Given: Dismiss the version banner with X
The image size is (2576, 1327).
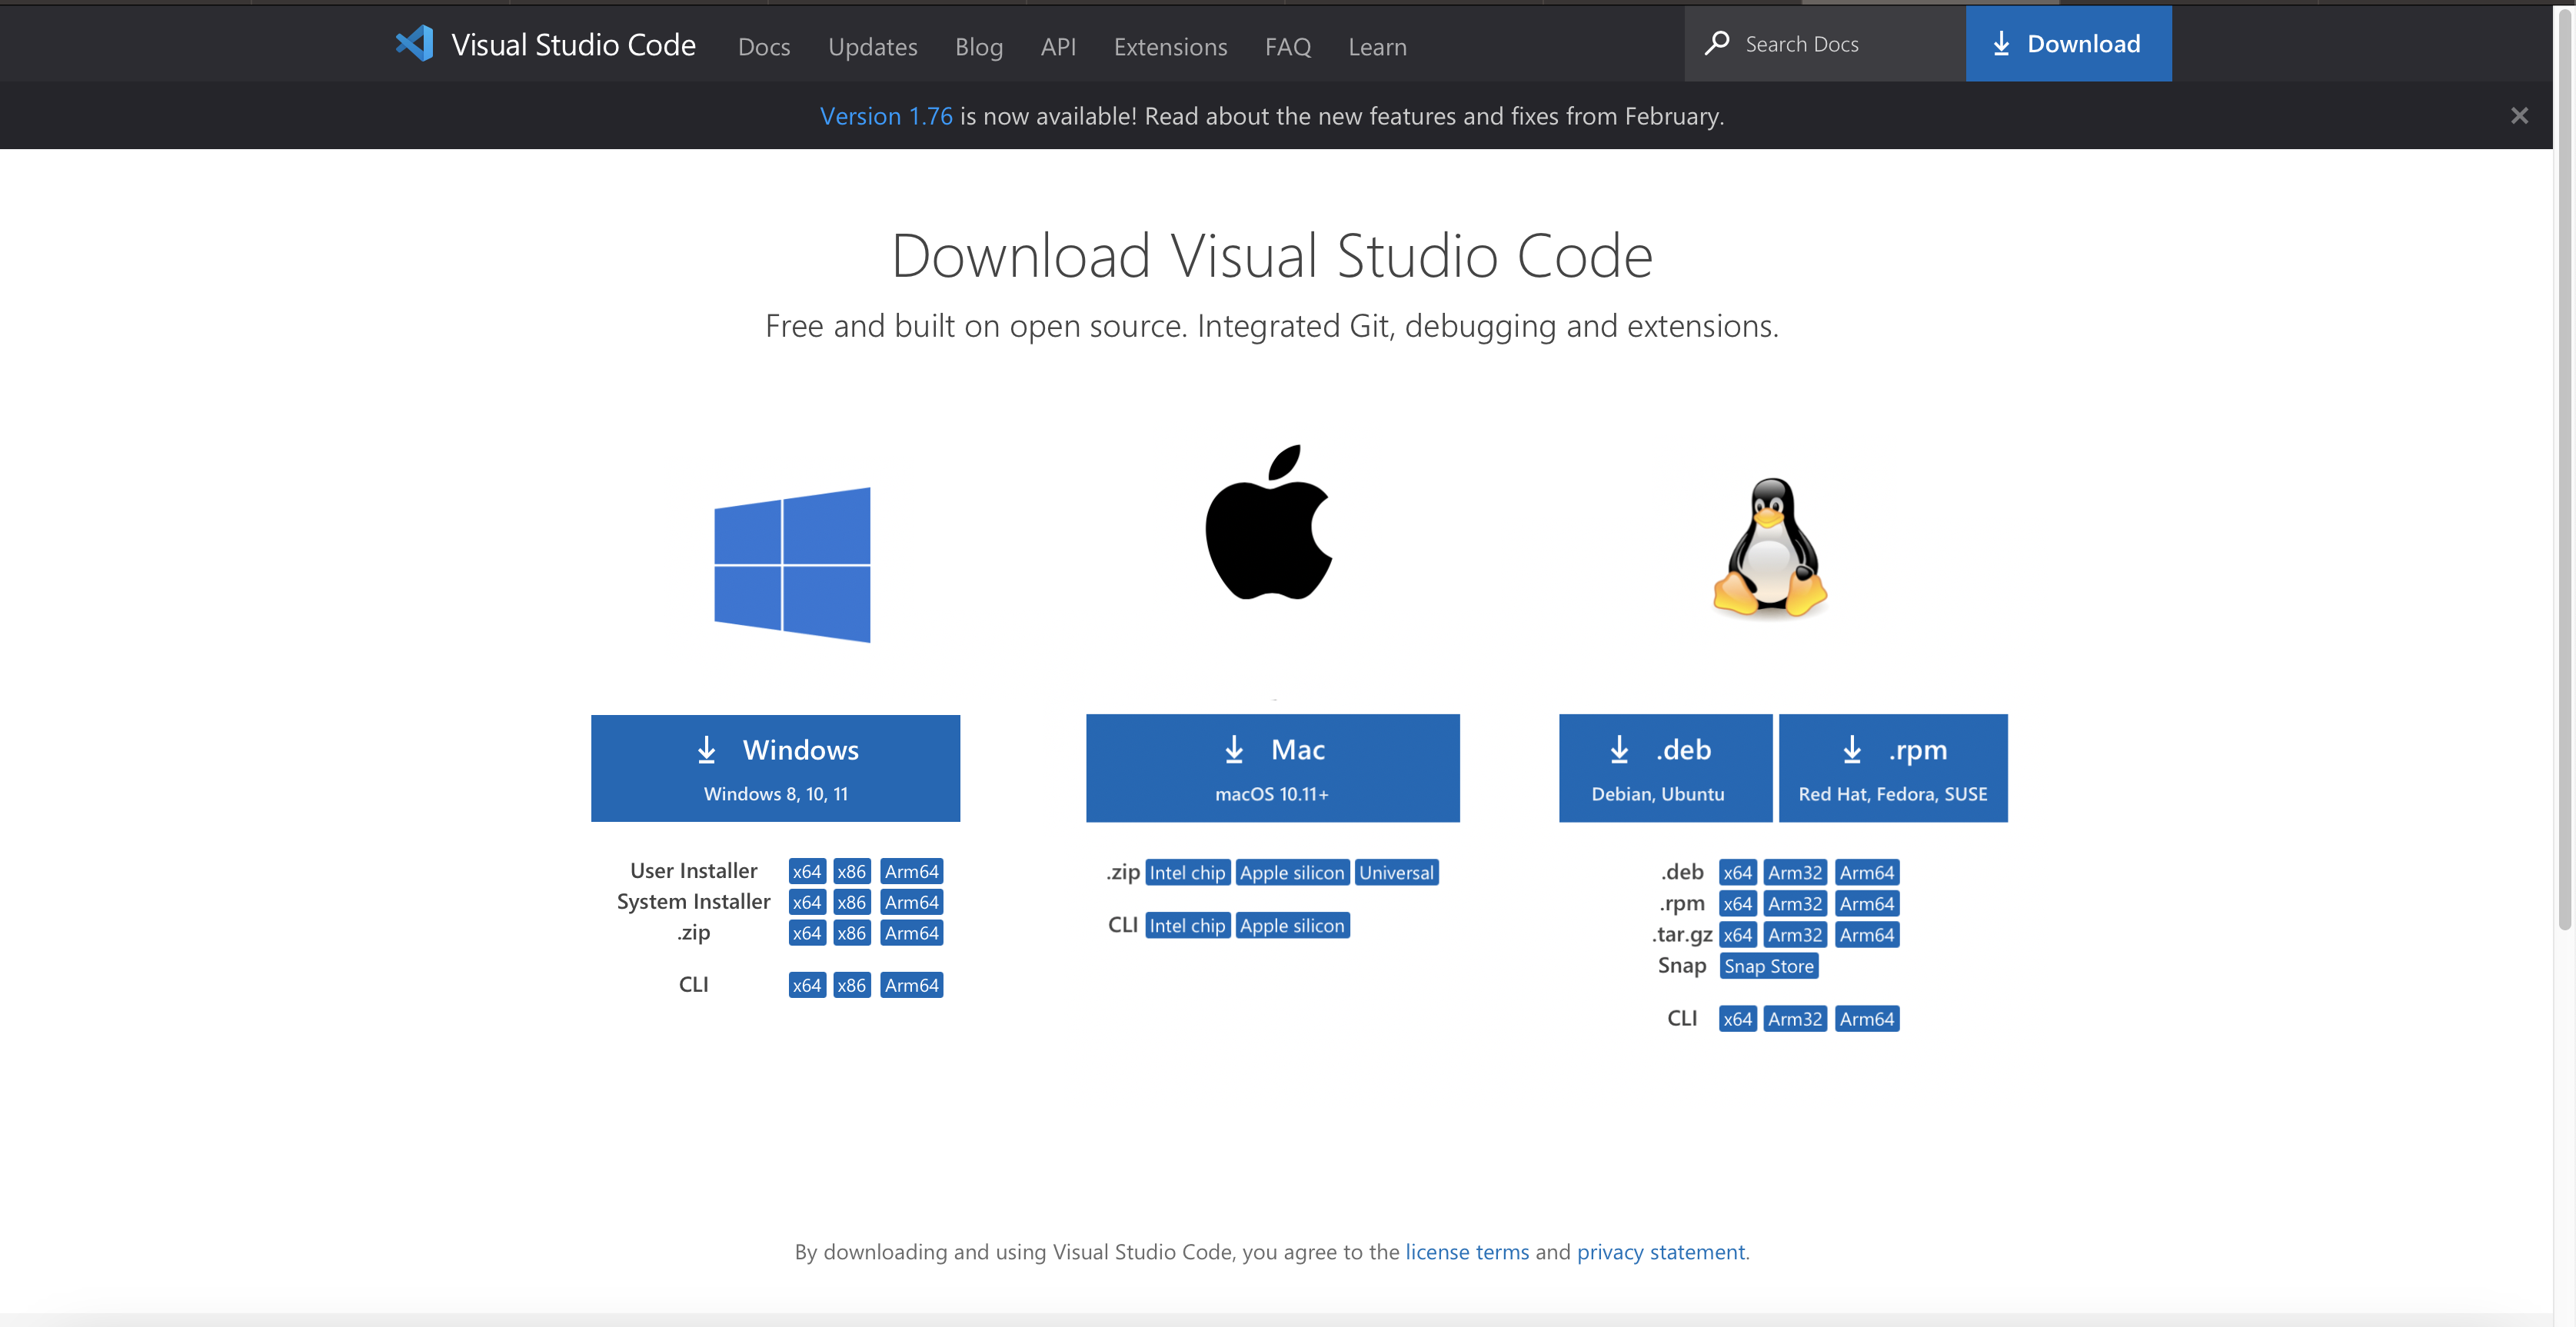Looking at the screenshot, I should pos(2519,116).
